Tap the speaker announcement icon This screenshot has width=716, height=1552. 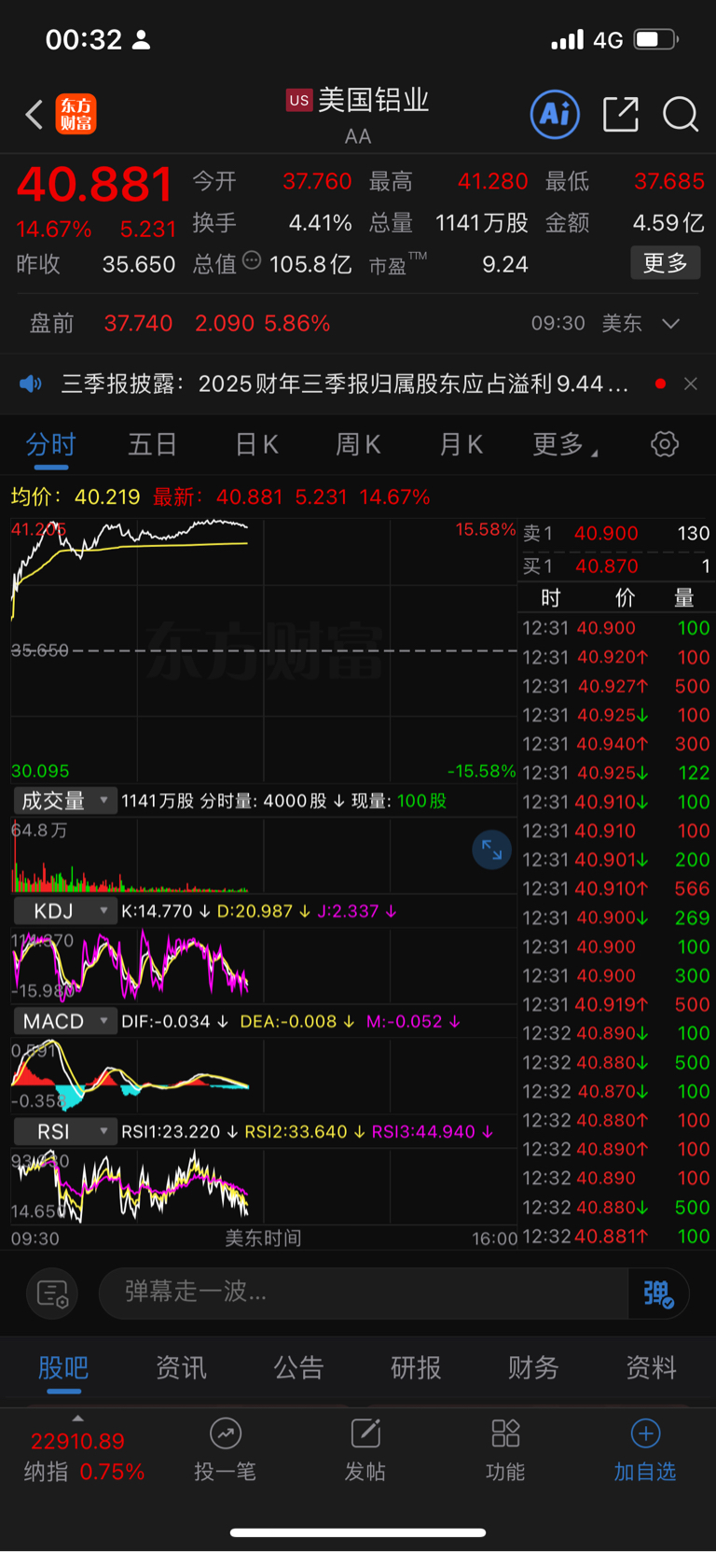[x=31, y=384]
